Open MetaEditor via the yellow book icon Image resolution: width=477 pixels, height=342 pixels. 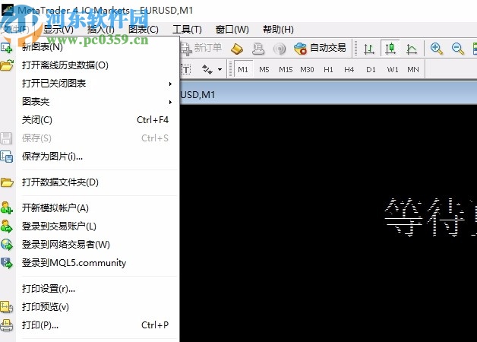(x=237, y=49)
